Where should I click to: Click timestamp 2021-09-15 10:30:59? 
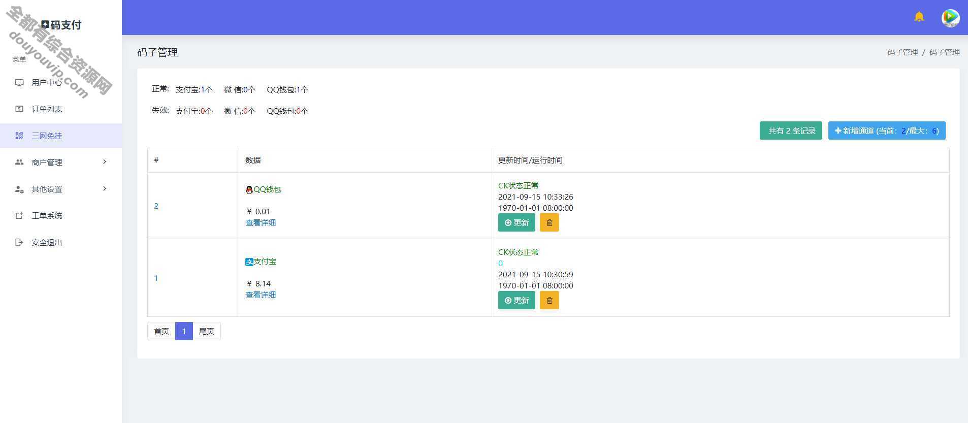pyautogui.click(x=536, y=274)
